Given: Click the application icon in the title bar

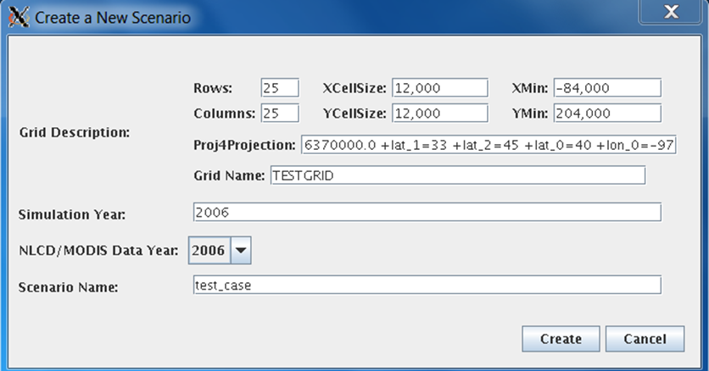Looking at the screenshot, I should (x=19, y=17).
